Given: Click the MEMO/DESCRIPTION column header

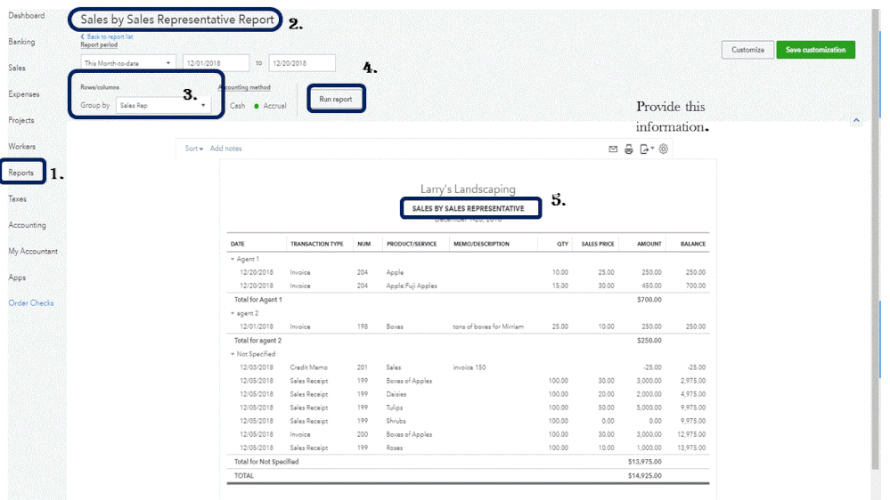Looking at the screenshot, I should pos(481,244).
